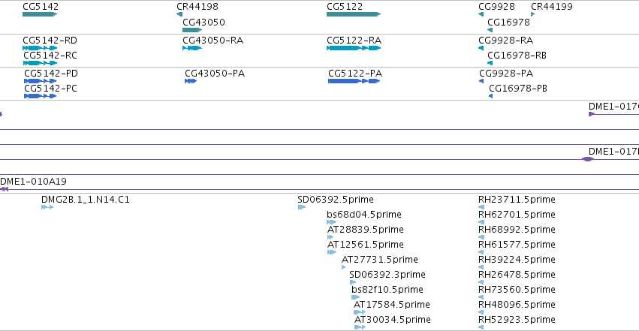Open EST bs82f10.5prime label

387,290
